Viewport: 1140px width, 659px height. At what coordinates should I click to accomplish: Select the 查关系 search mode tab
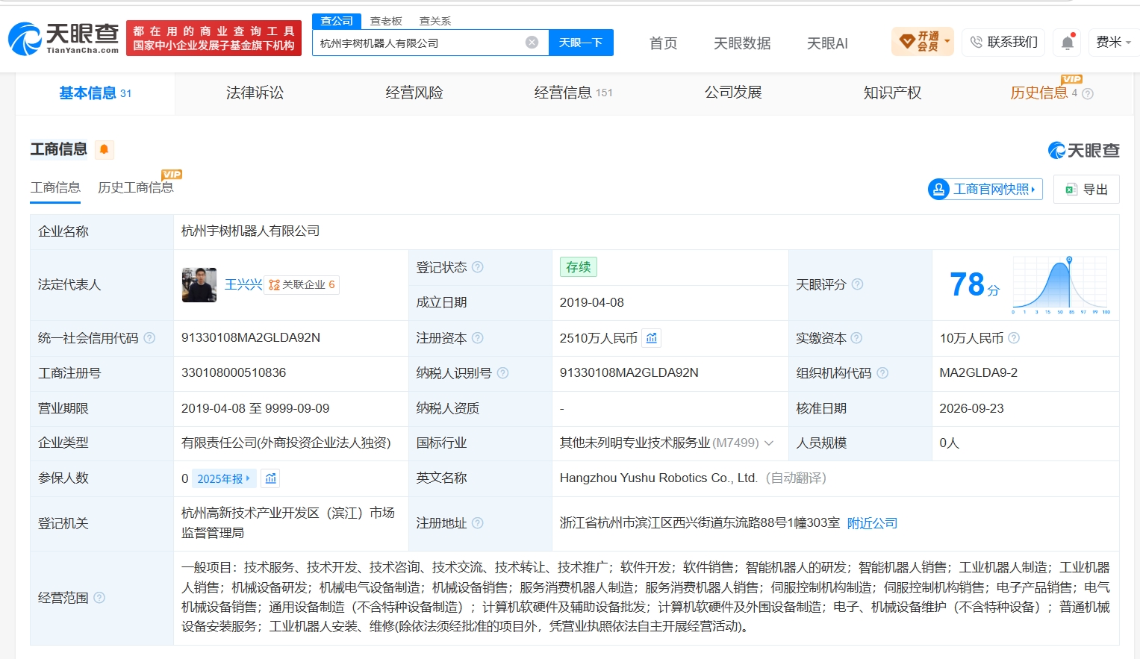point(435,21)
